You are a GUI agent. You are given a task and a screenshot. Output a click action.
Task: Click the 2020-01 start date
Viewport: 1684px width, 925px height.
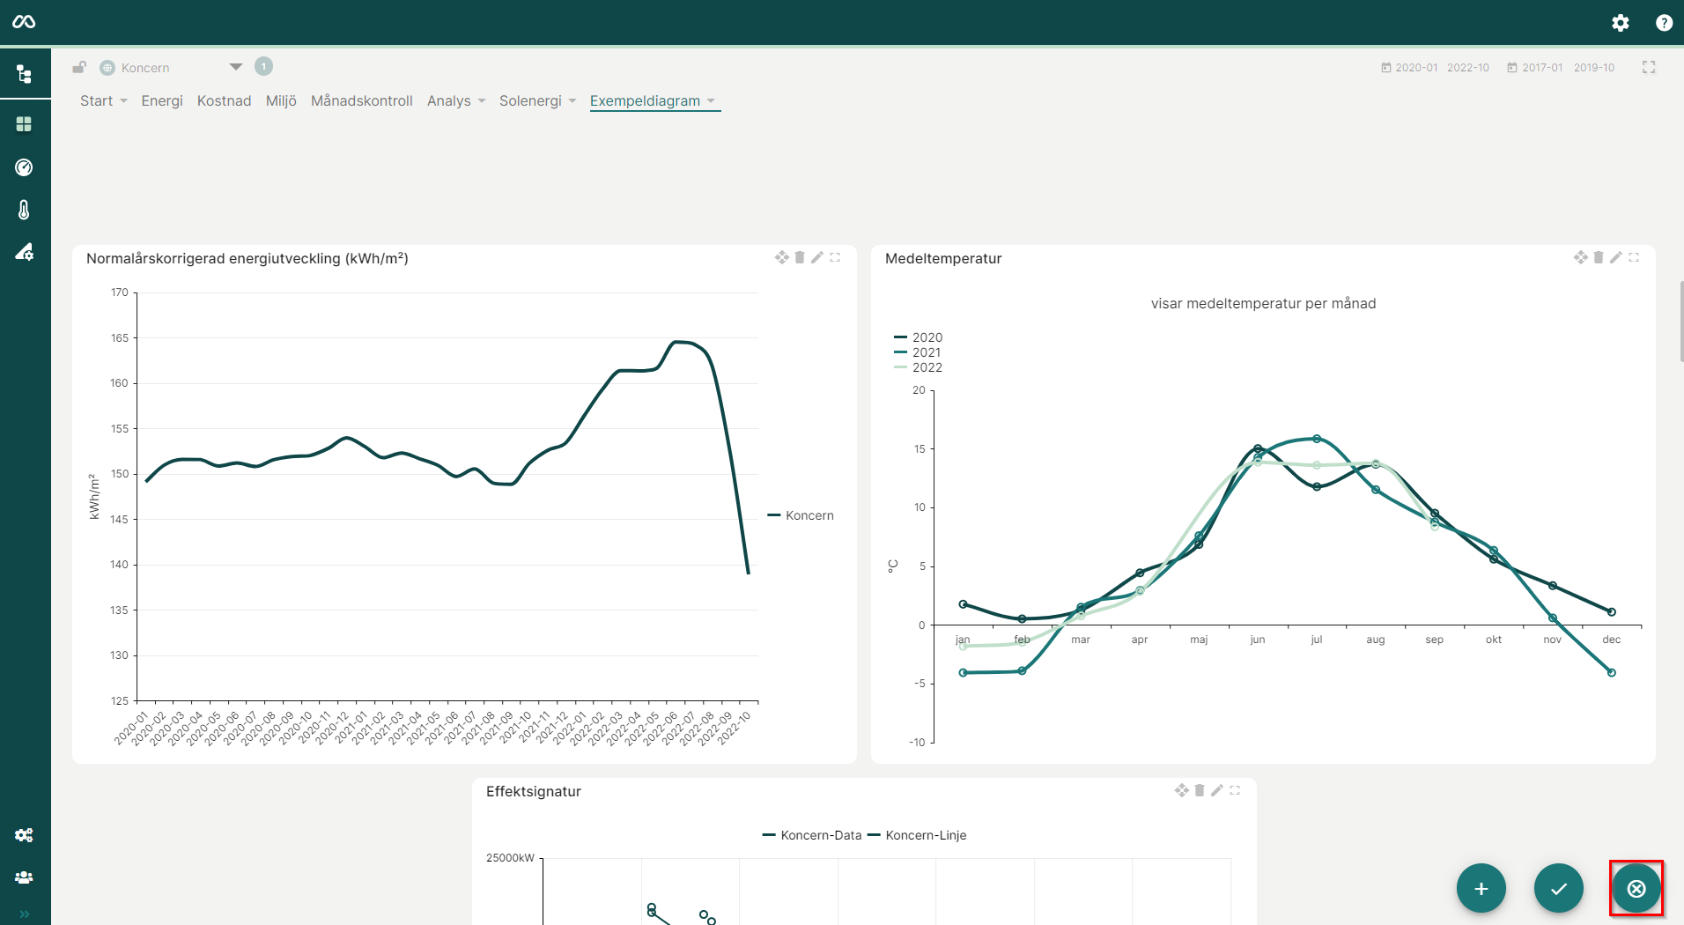1416,68
